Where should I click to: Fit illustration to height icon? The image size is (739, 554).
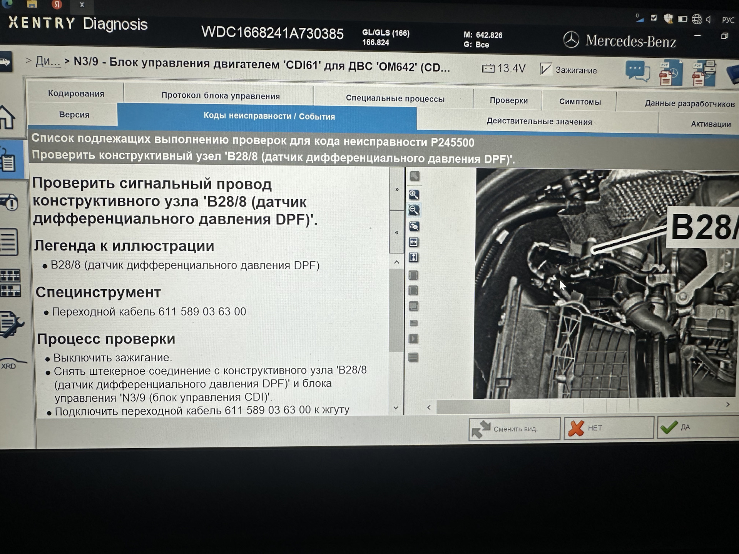pos(414,257)
